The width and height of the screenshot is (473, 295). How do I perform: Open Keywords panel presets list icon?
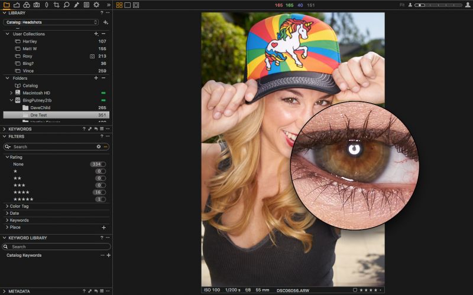102,129
